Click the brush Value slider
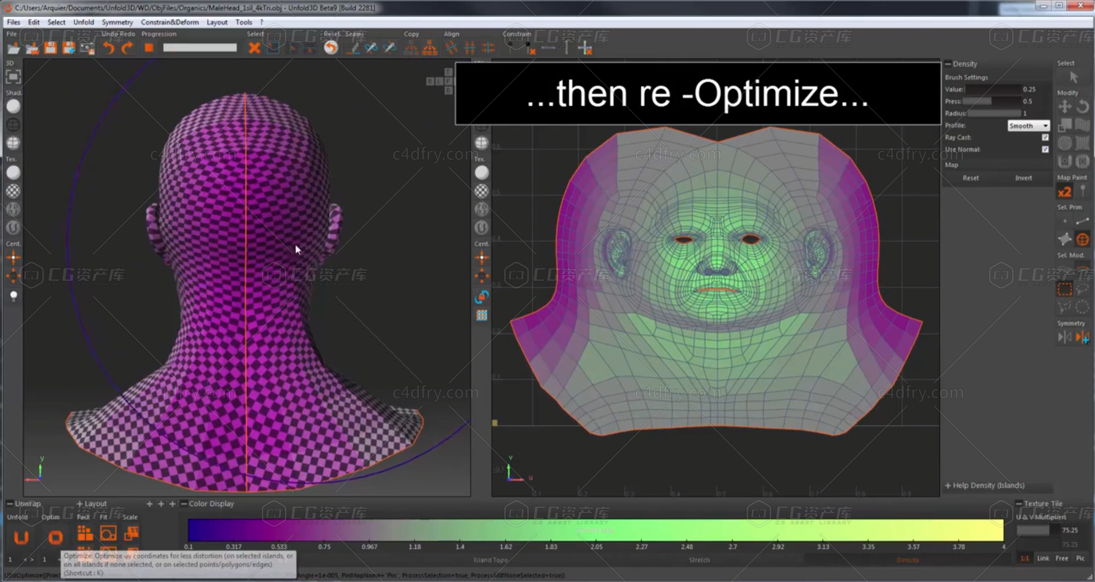This screenshot has width=1095, height=582. pyautogui.click(x=993, y=89)
